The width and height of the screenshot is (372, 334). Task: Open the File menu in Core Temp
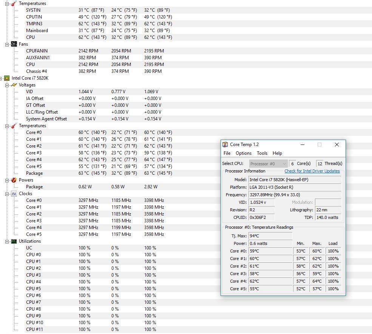pos(227,153)
